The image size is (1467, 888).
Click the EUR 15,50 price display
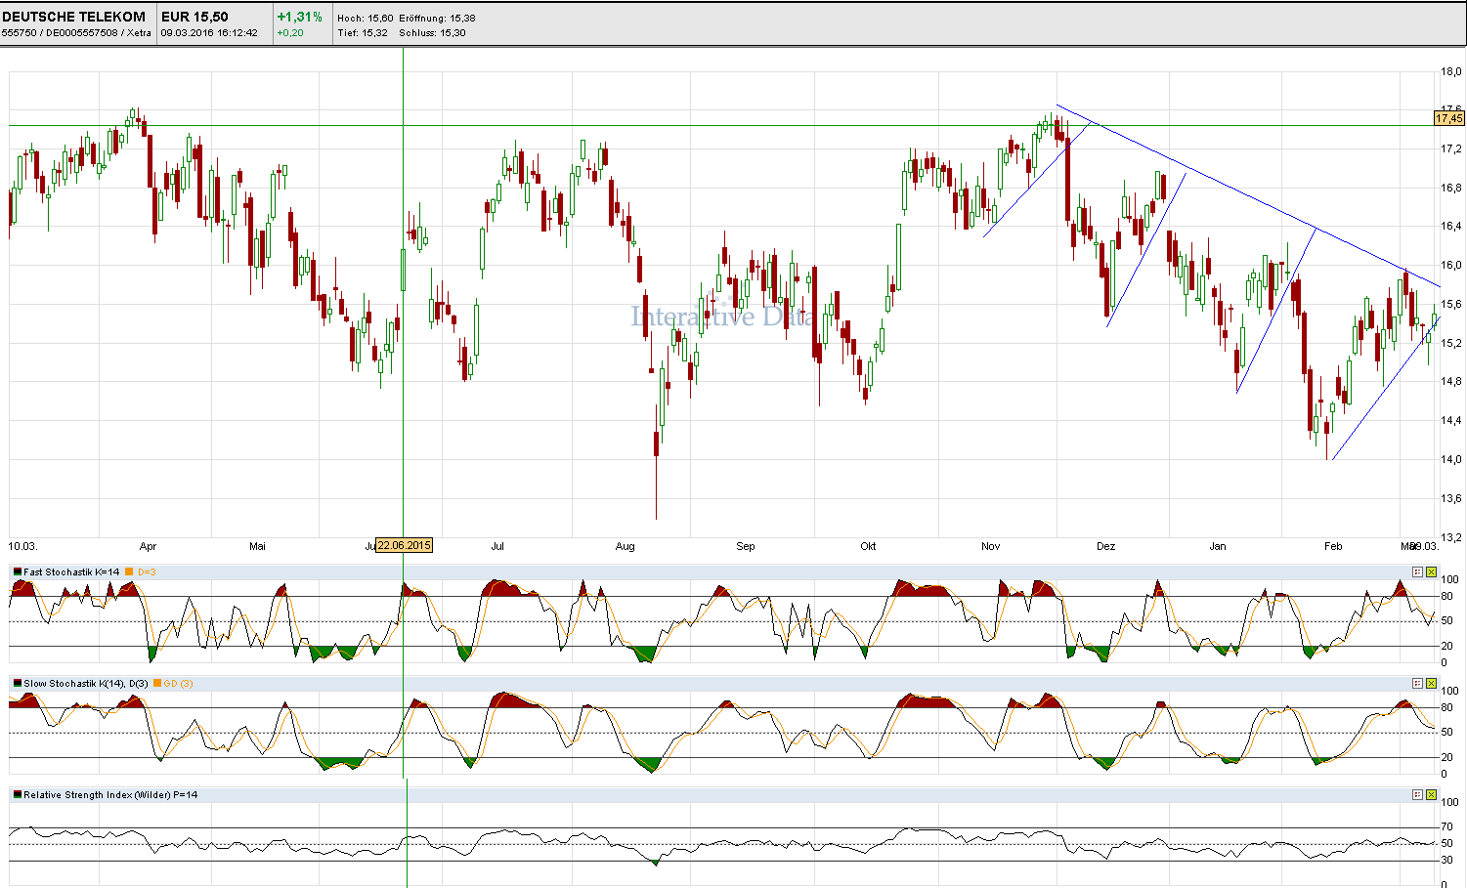pos(194,17)
